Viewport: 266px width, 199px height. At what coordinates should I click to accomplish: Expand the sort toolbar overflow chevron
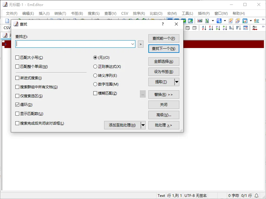[x=263, y=27]
